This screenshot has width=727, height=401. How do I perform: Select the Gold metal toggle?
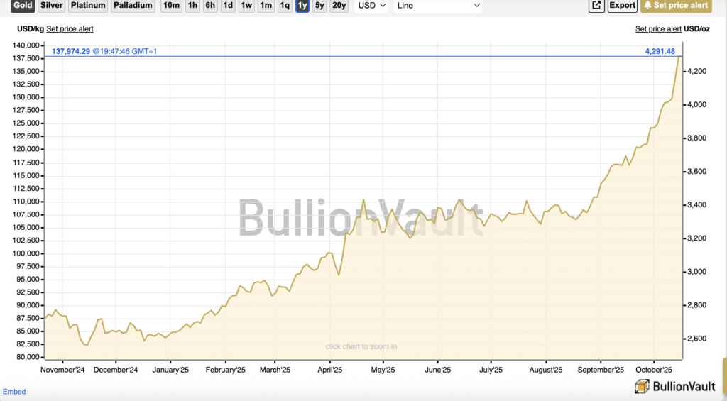[23, 6]
